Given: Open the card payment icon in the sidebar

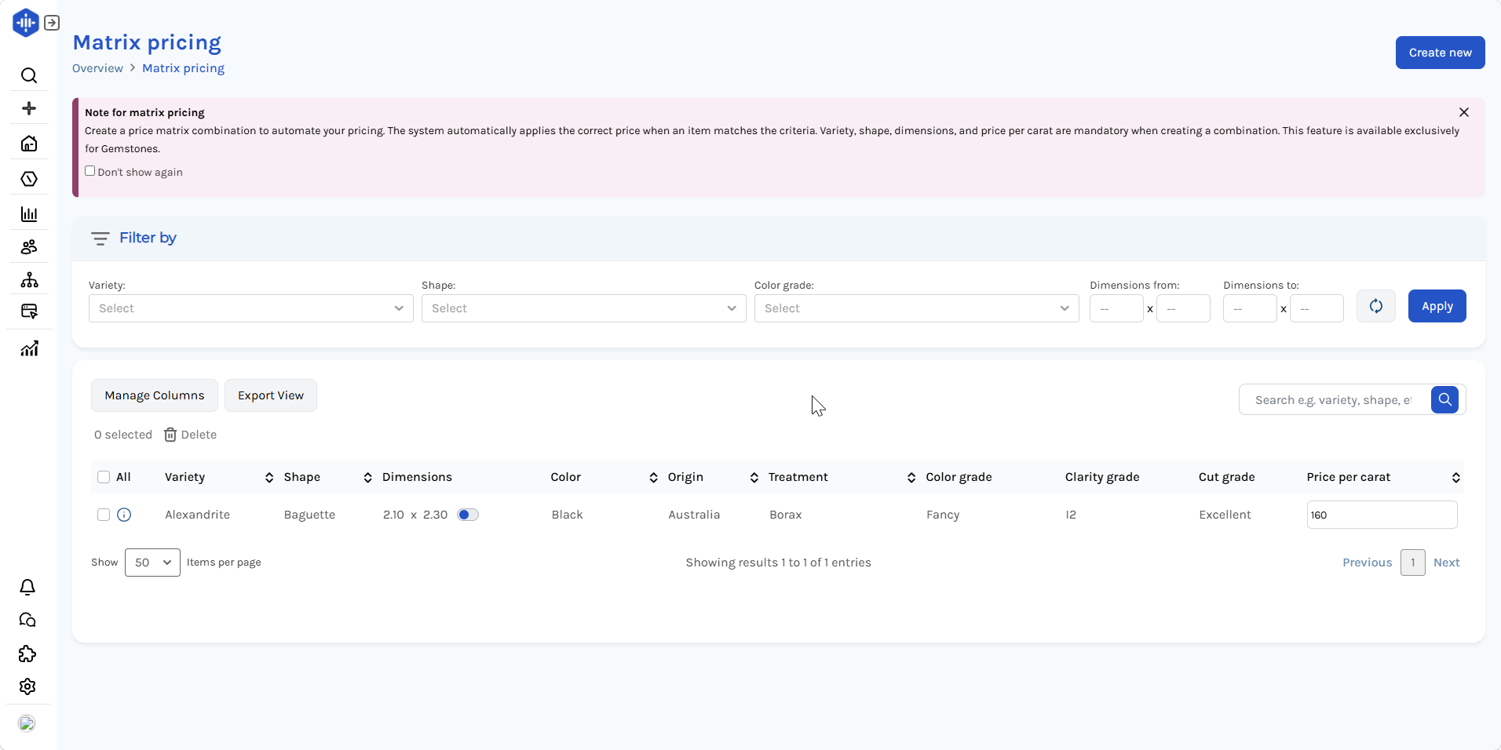Looking at the screenshot, I should point(29,311).
